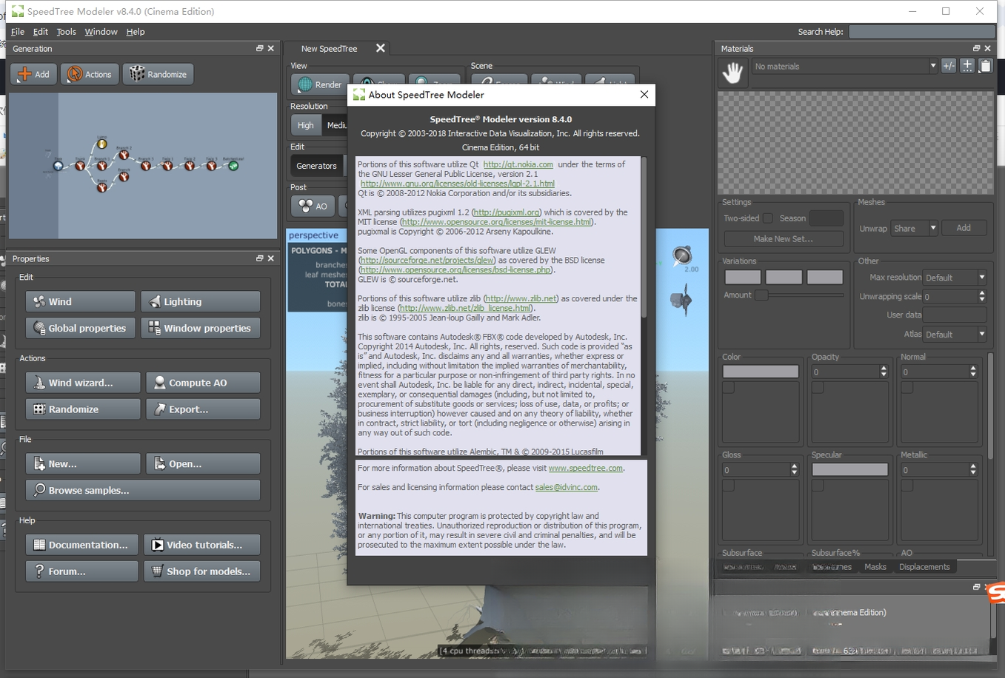Click the Meshes Add button
The height and width of the screenshot is (678, 1005).
964,228
